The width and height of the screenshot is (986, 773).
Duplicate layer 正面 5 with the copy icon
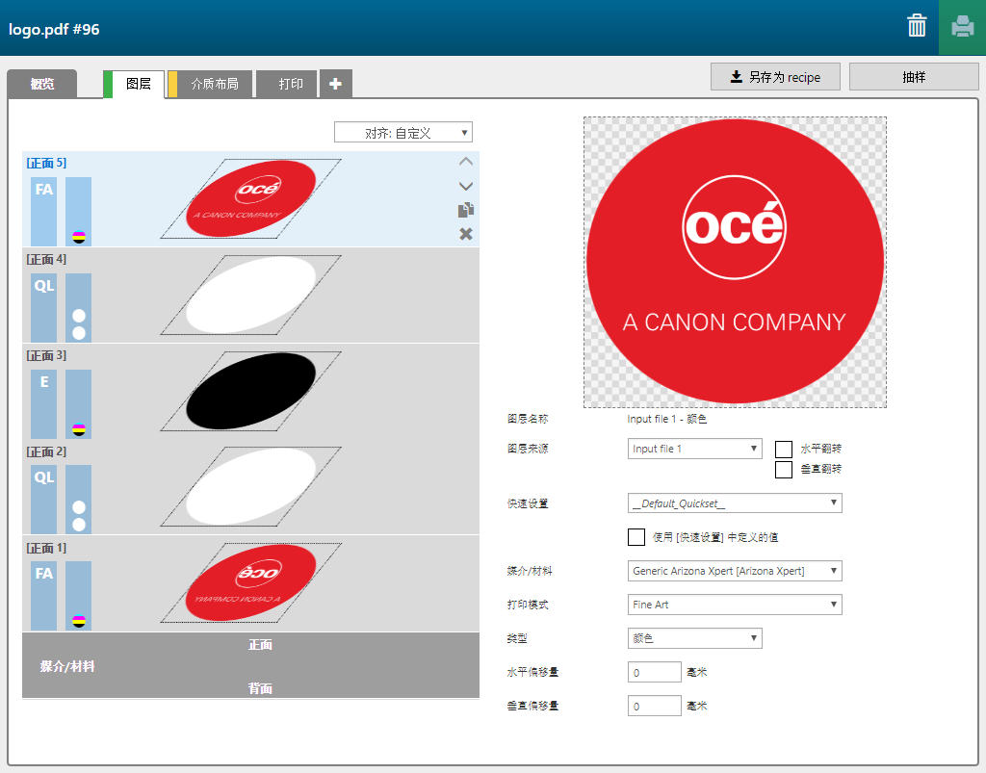click(465, 210)
